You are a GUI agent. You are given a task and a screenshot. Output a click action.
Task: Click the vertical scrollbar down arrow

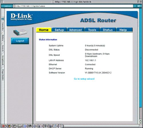click(140, 123)
